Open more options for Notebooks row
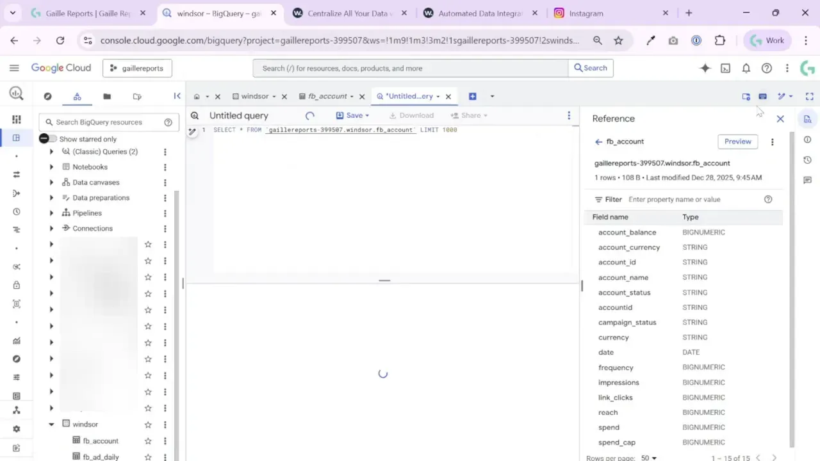Screen dimensions: 820x461 coord(165,167)
